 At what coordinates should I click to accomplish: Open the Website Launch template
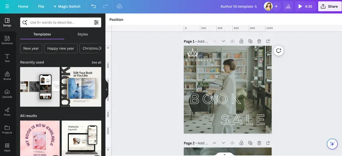[x=82, y=138]
